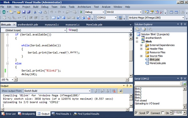188x118 pixels.
Task: Toggle a bookmark with the rectangle icon
Action: pyautogui.click(x=54, y=18)
